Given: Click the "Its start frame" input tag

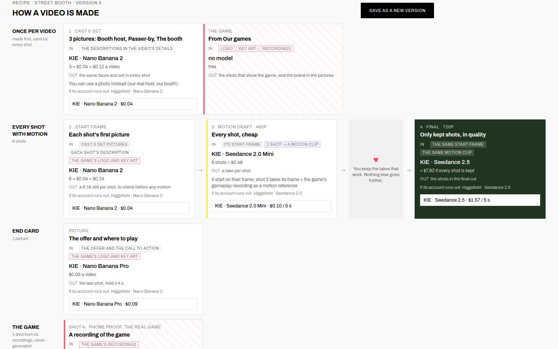Looking at the screenshot, I should [x=242, y=144].
